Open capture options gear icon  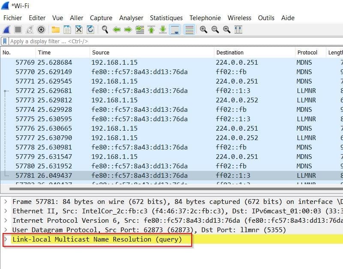pyautogui.click(x=41, y=30)
